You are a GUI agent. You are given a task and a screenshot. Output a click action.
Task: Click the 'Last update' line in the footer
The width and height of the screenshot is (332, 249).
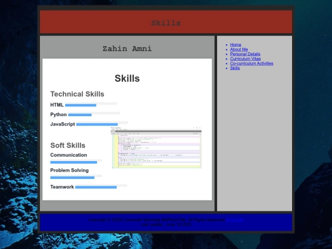pos(166,224)
